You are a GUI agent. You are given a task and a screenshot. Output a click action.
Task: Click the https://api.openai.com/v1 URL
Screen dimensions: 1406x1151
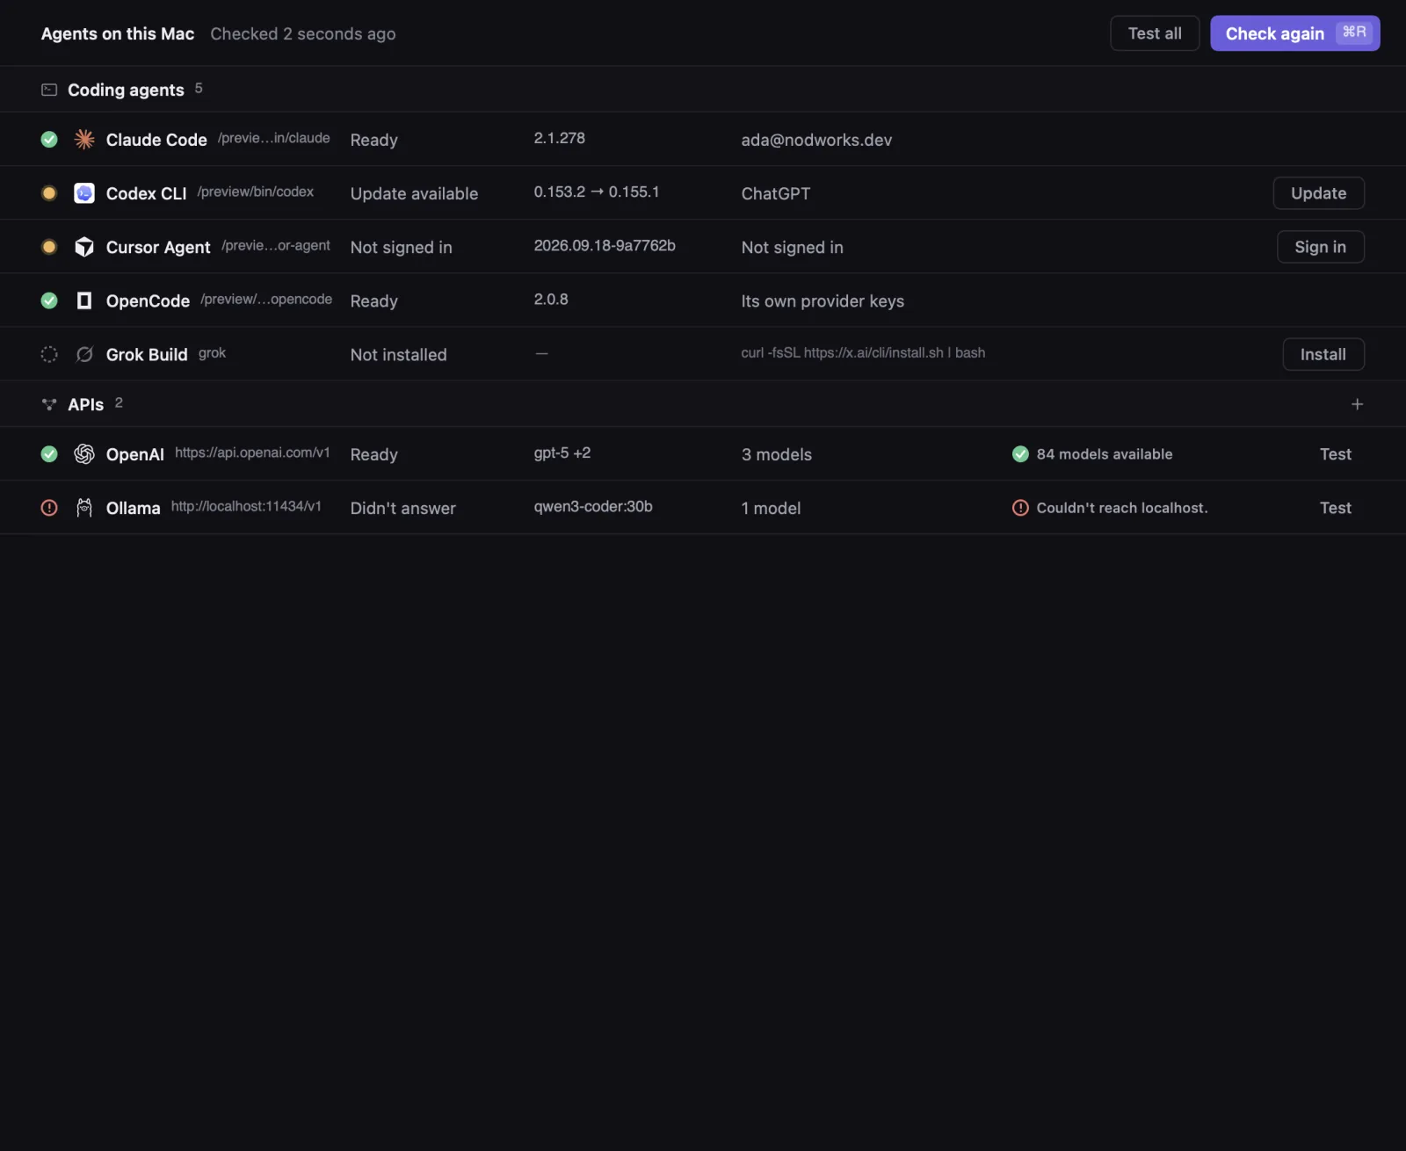(x=252, y=452)
